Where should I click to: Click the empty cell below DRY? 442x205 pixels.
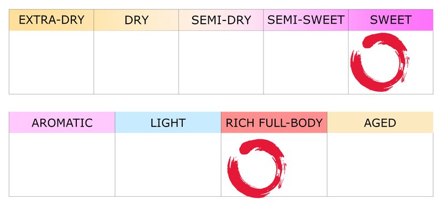(x=136, y=62)
